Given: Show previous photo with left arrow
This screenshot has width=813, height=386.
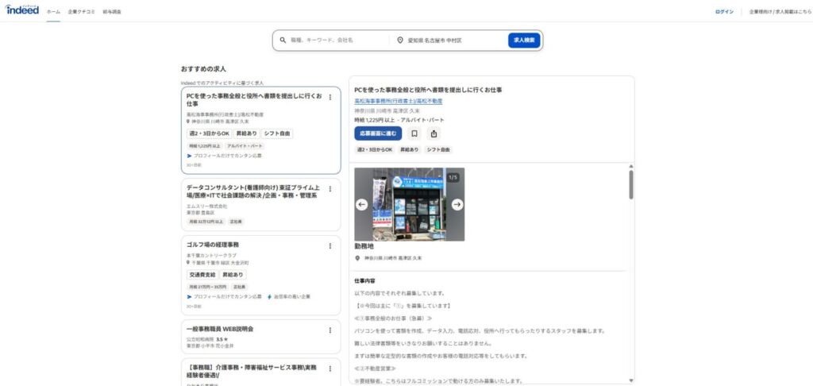Looking at the screenshot, I should coord(362,204).
